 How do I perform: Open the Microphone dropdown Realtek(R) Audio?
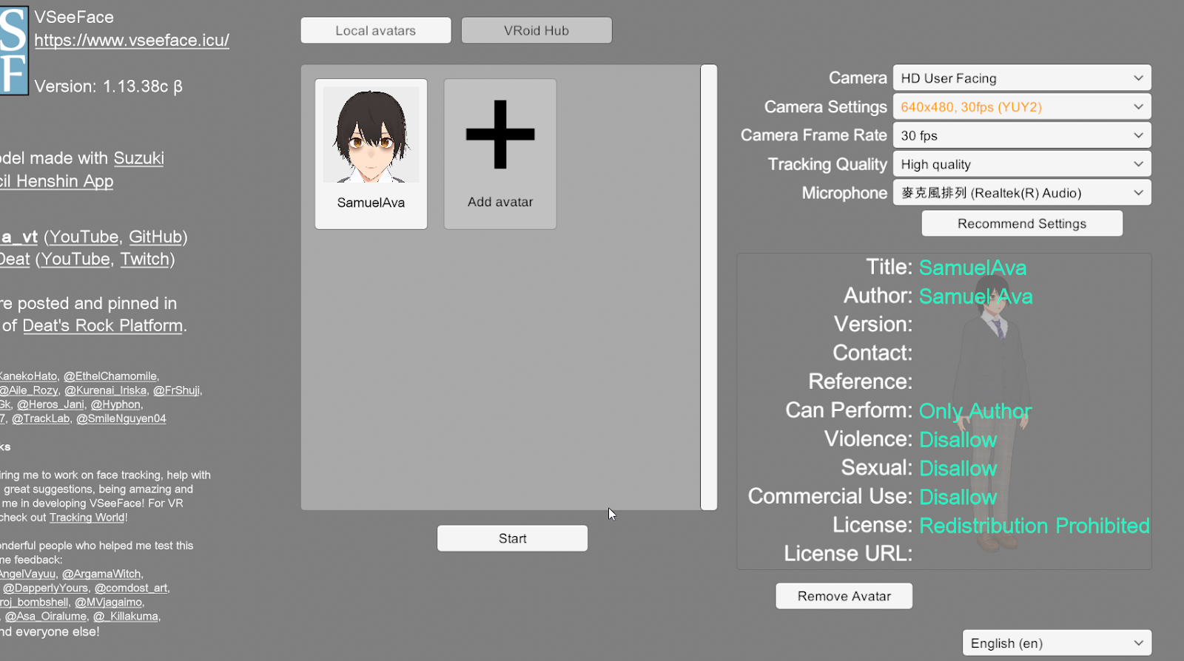coord(1022,193)
